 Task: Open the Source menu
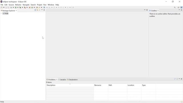click(11, 5)
